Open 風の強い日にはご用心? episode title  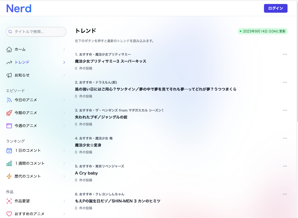tap(156, 89)
